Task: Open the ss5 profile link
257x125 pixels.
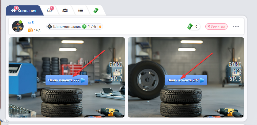Action: coord(31,23)
